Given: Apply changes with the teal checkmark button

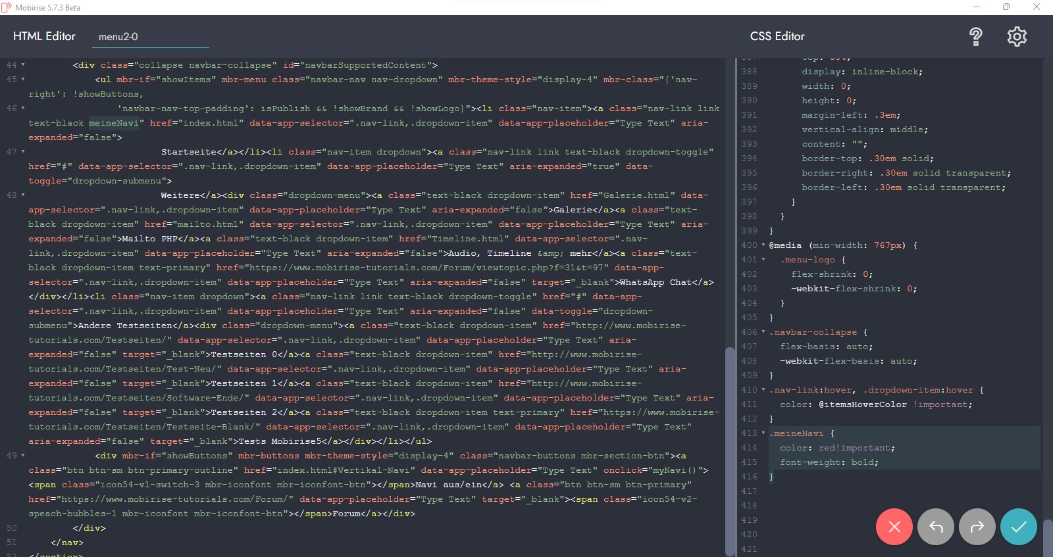Looking at the screenshot, I should point(1018,527).
